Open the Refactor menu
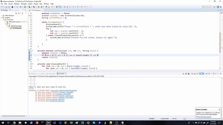The height and width of the screenshot is (125, 223). 17,4
